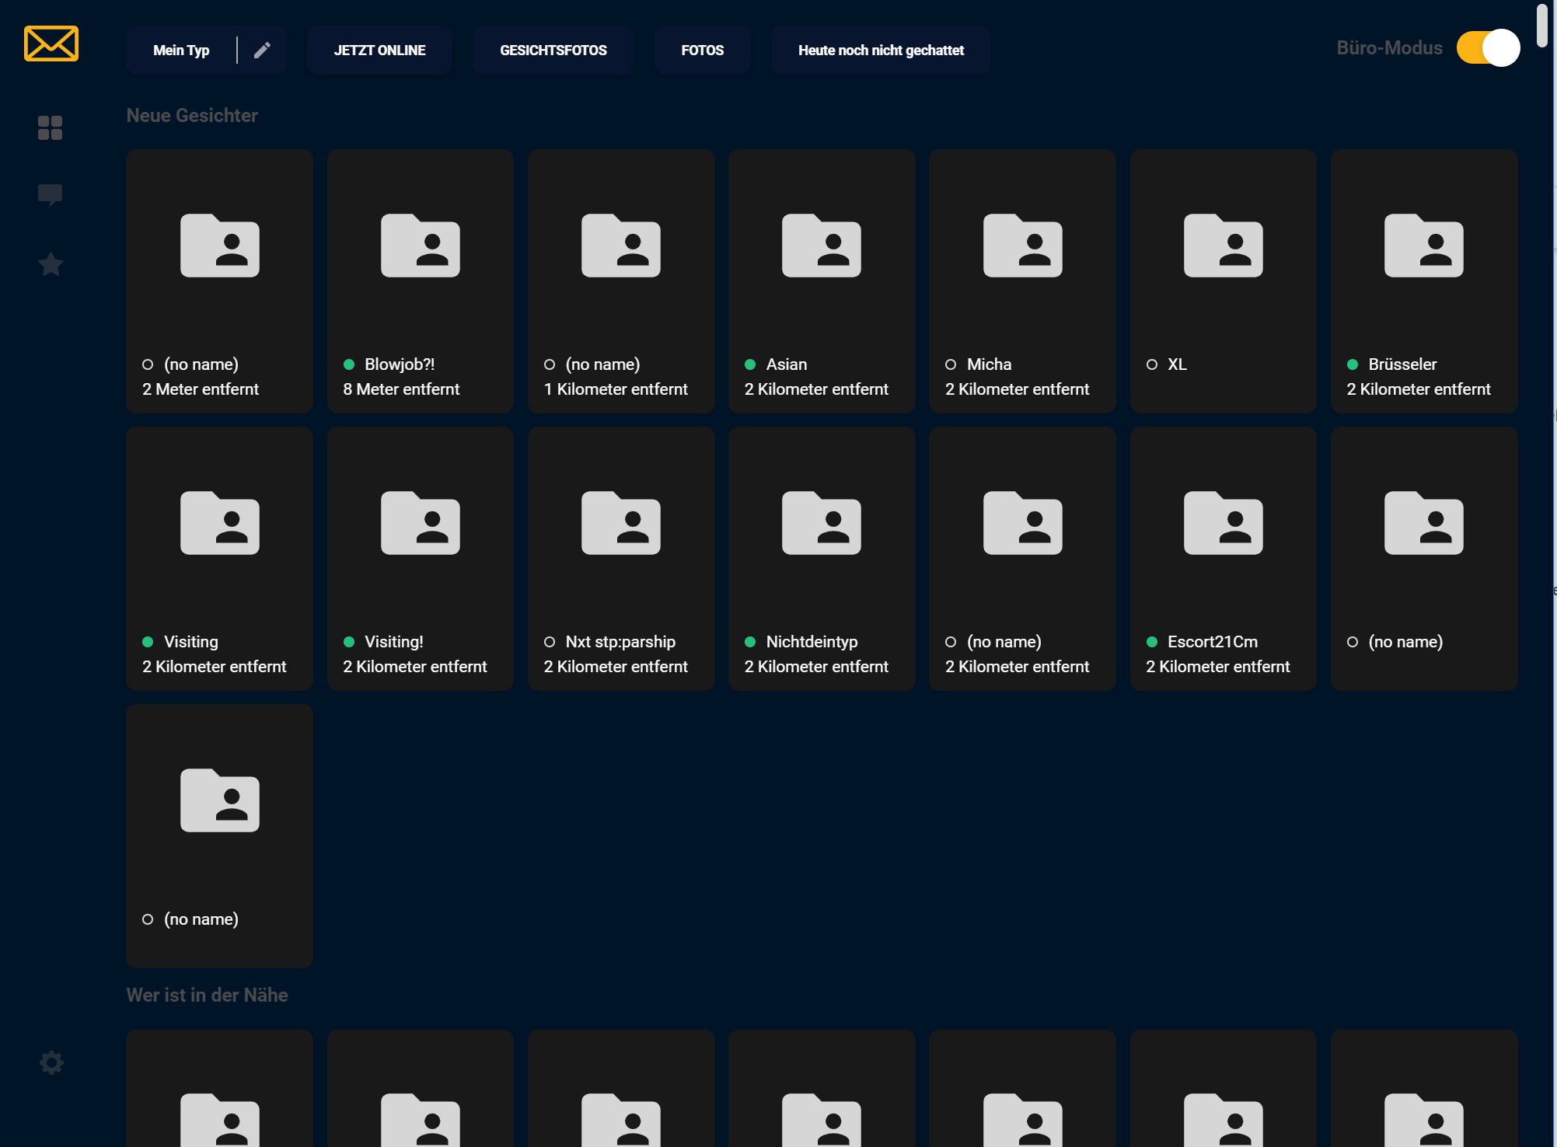Enable the GESICHTSFOTOS filter
This screenshot has height=1147, width=1557.
click(x=553, y=51)
